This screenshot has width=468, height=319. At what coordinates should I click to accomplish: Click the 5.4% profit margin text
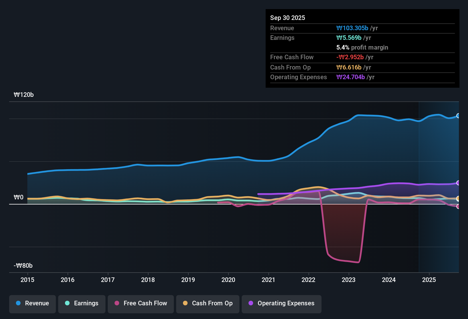362,47
